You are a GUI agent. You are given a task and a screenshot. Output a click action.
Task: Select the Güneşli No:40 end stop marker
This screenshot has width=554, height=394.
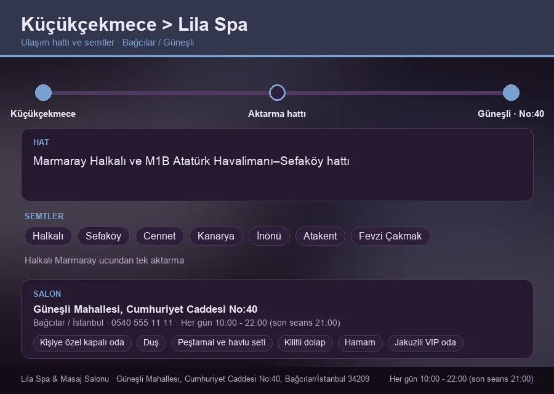(511, 92)
